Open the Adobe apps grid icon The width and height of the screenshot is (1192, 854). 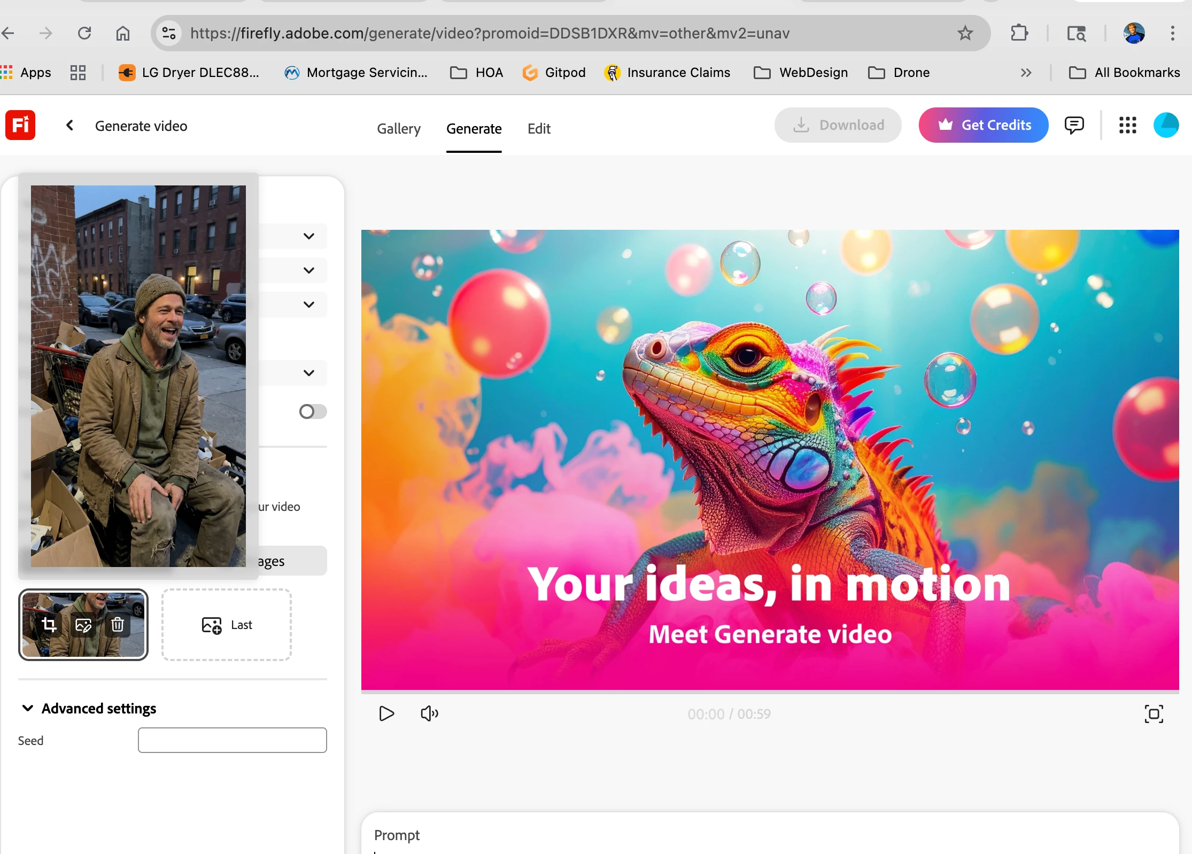coord(1127,125)
